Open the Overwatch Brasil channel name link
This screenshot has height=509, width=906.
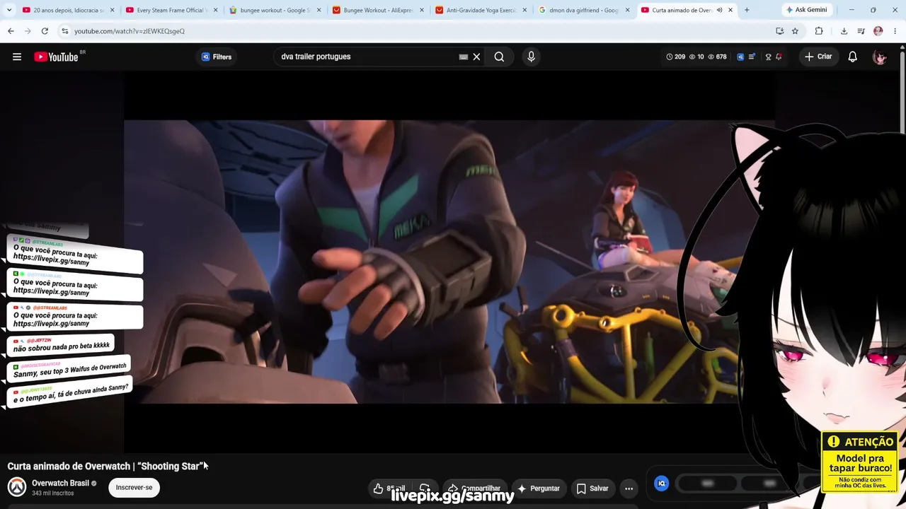point(60,484)
